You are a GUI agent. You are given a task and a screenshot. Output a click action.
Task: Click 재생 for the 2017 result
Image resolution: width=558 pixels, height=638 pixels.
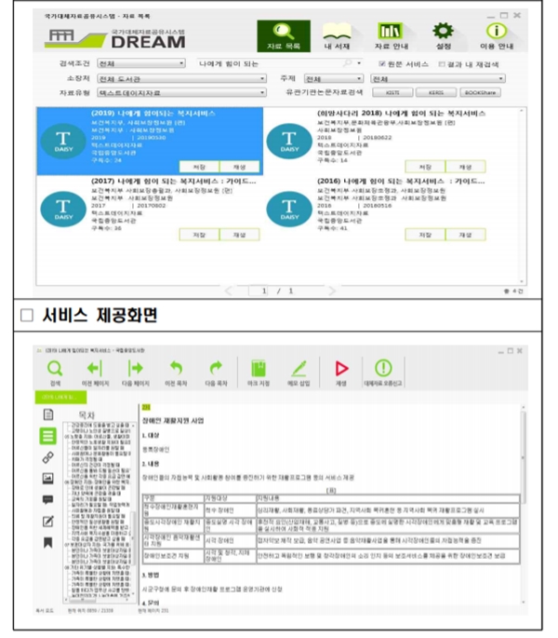click(x=239, y=235)
